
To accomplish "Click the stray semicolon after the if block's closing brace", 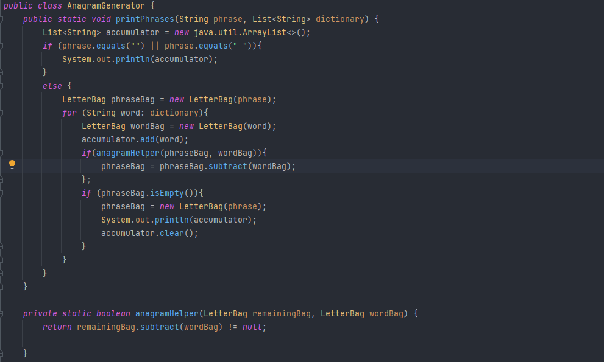I will tap(88, 179).
